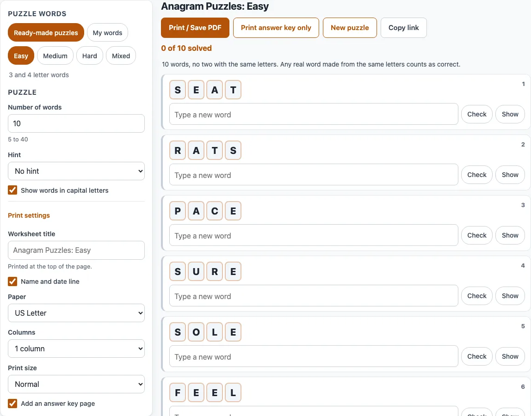This screenshot has width=531, height=416.
Task: Show the answer for SOLE
Action: pyautogui.click(x=510, y=356)
